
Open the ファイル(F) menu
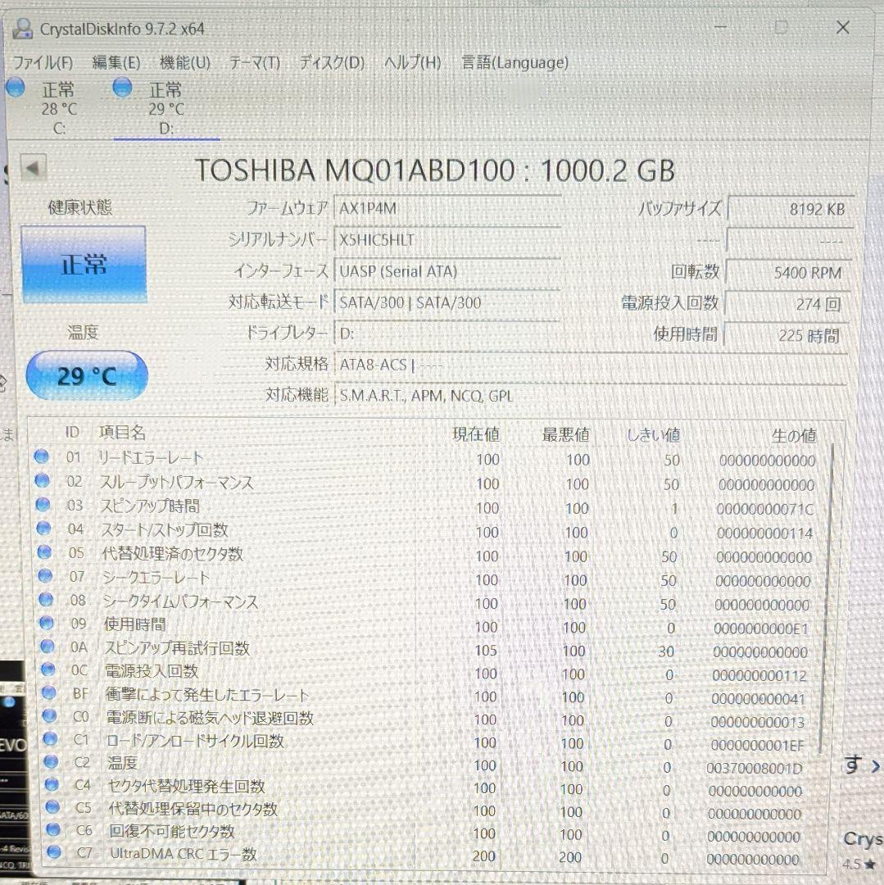pyautogui.click(x=43, y=62)
